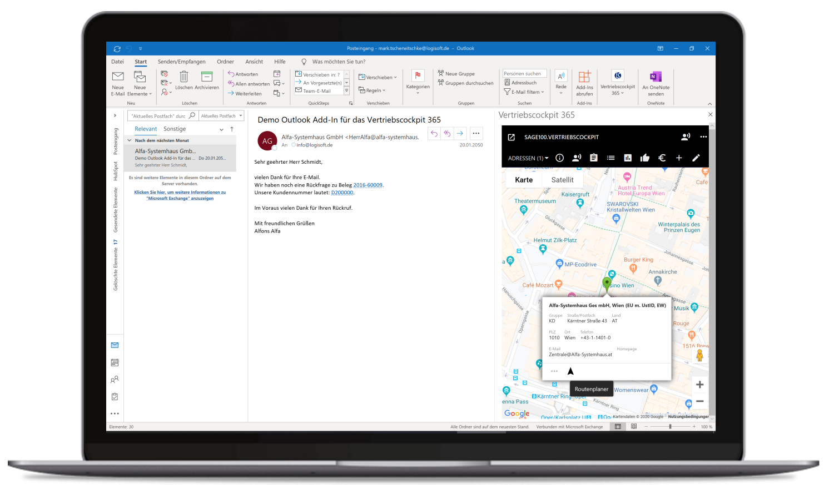Click the euro icon in the cockpit toolbar

(662, 158)
